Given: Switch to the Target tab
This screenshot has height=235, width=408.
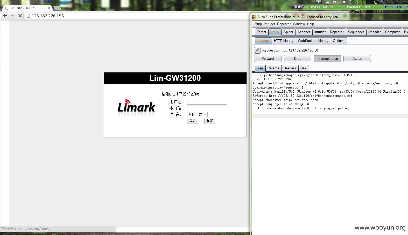Looking at the screenshot, I should tap(261, 32).
